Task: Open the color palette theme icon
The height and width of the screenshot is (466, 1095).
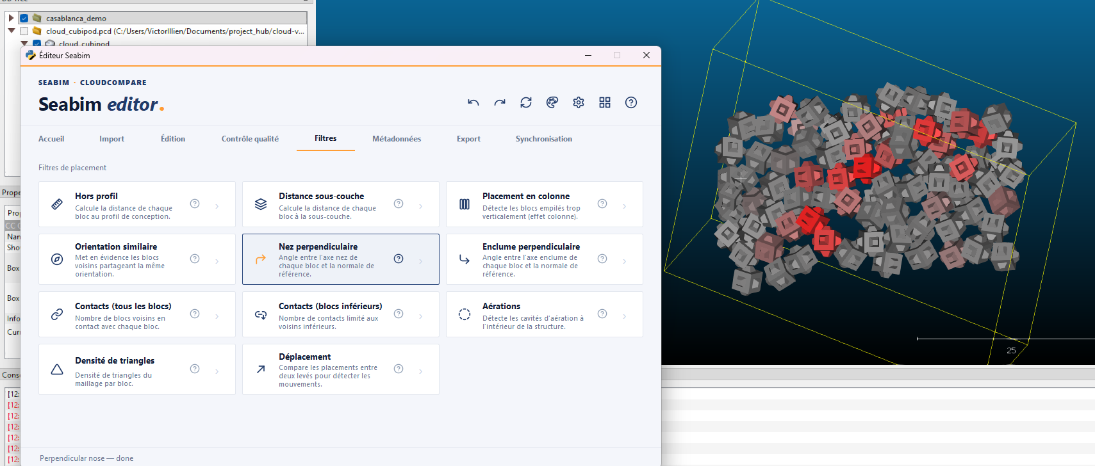Action: click(x=552, y=102)
